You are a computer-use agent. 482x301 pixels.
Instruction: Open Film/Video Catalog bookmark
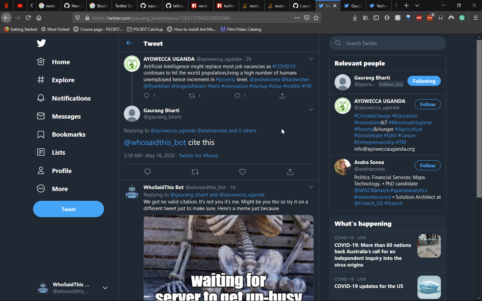click(241, 29)
